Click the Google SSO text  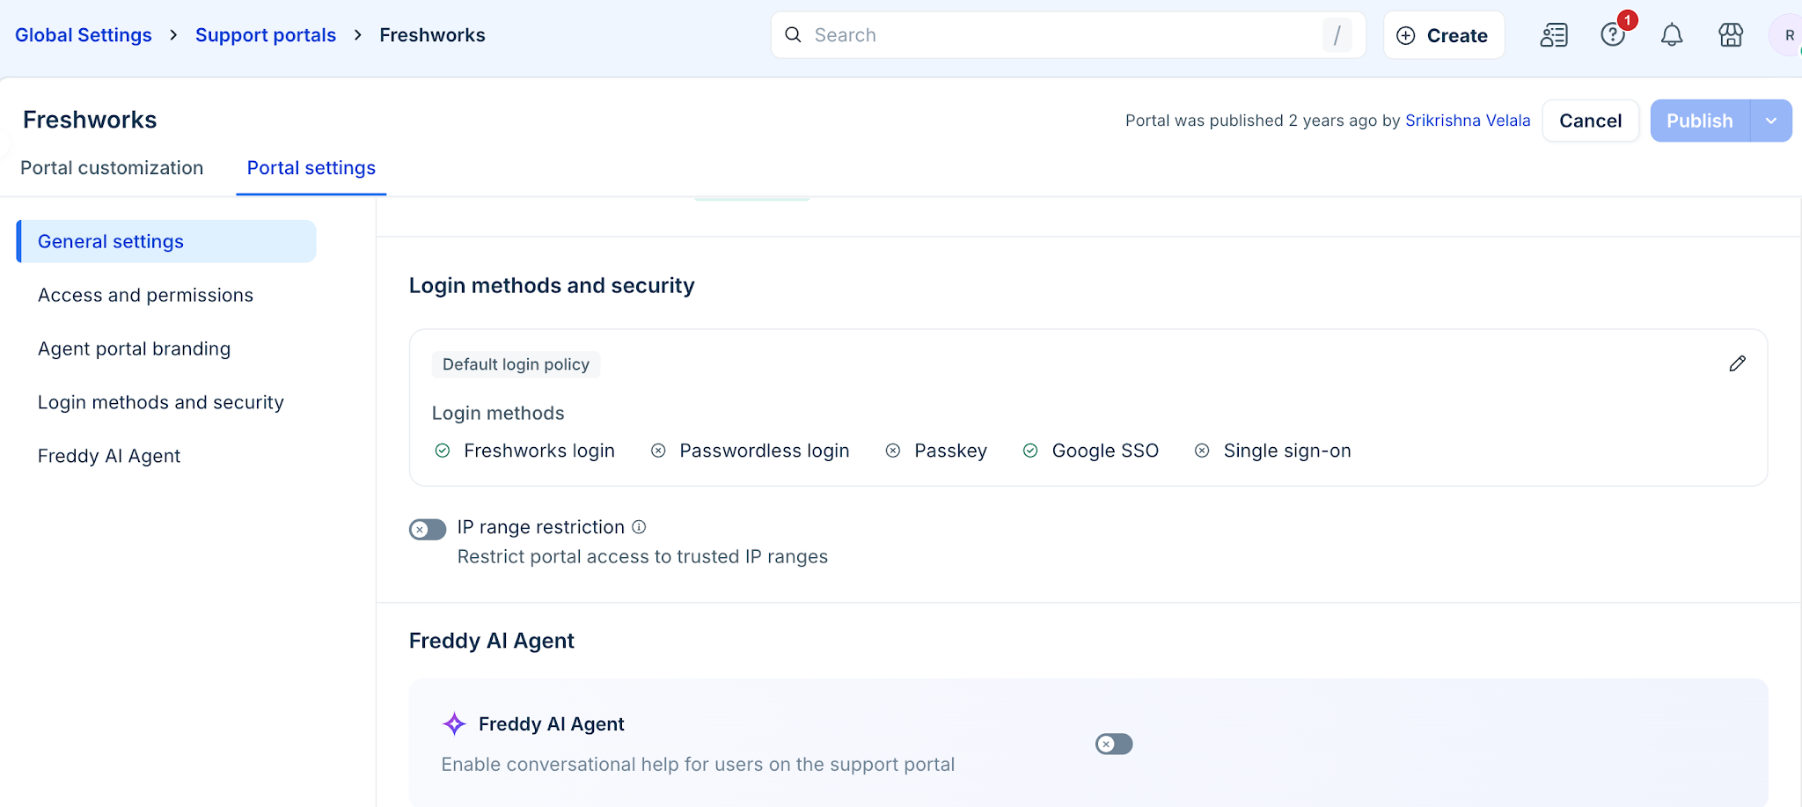[x=1105, y=451]
